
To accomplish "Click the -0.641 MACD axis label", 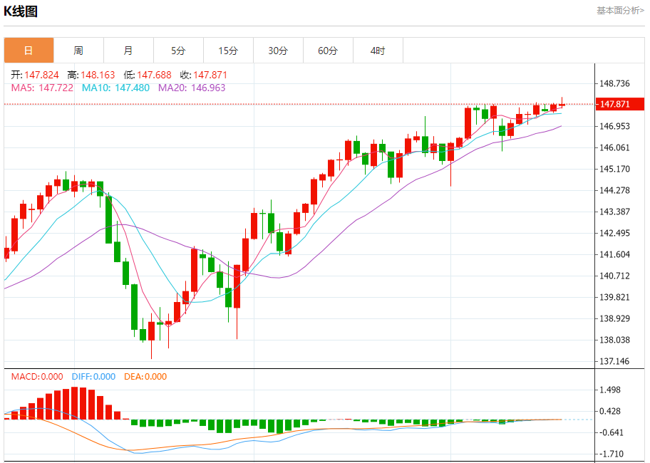I will pos(611,433).
